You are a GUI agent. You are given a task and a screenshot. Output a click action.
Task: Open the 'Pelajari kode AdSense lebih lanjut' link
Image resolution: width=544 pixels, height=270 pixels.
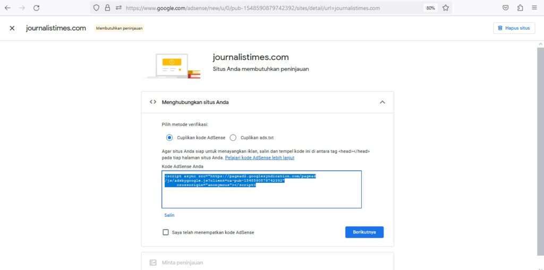click(x=259, y=157)
